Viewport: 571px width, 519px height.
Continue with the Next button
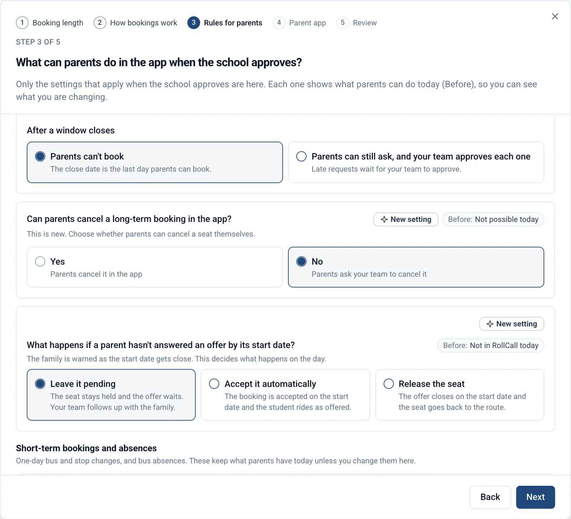pos(535,497)
